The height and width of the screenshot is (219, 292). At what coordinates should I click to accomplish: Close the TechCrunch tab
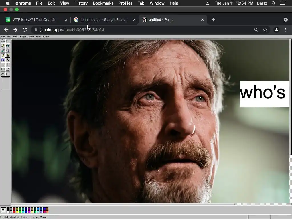click(x=66, y=20)
